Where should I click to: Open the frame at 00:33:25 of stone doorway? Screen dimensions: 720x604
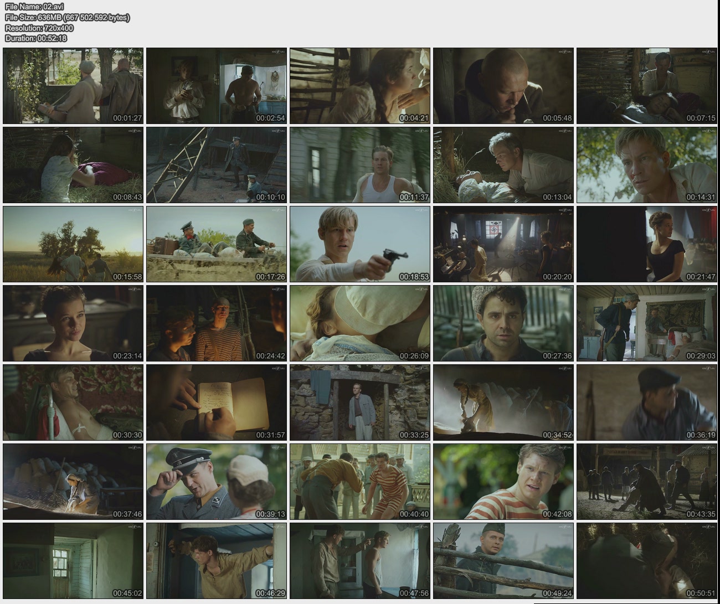coord(360,402)
